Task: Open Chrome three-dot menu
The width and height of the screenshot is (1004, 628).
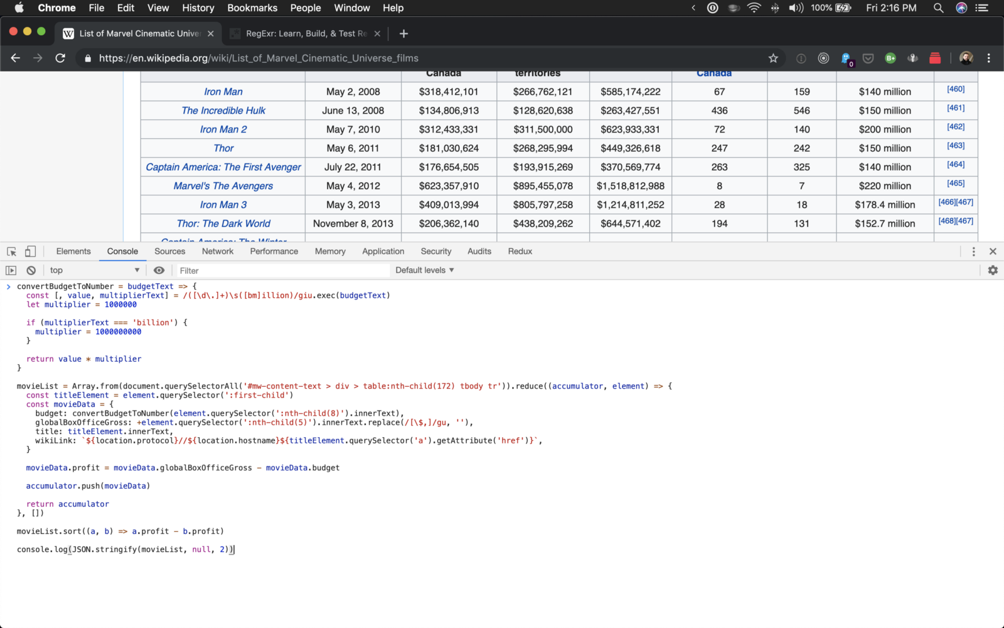Action: click(989, 58)
